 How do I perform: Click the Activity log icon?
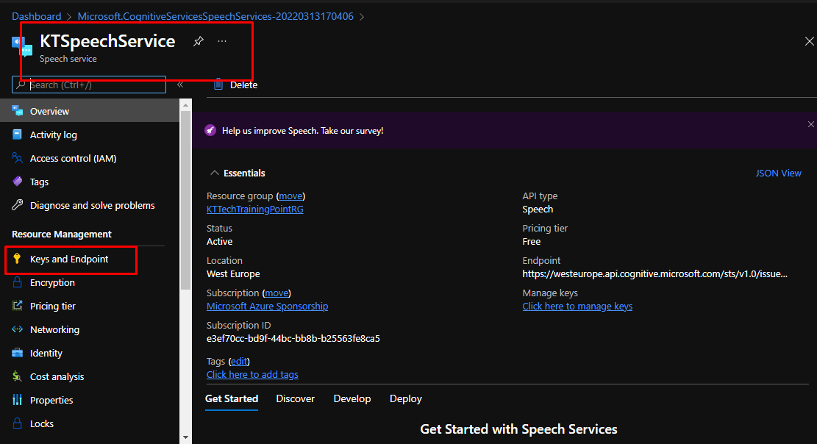tap(18, 135)
